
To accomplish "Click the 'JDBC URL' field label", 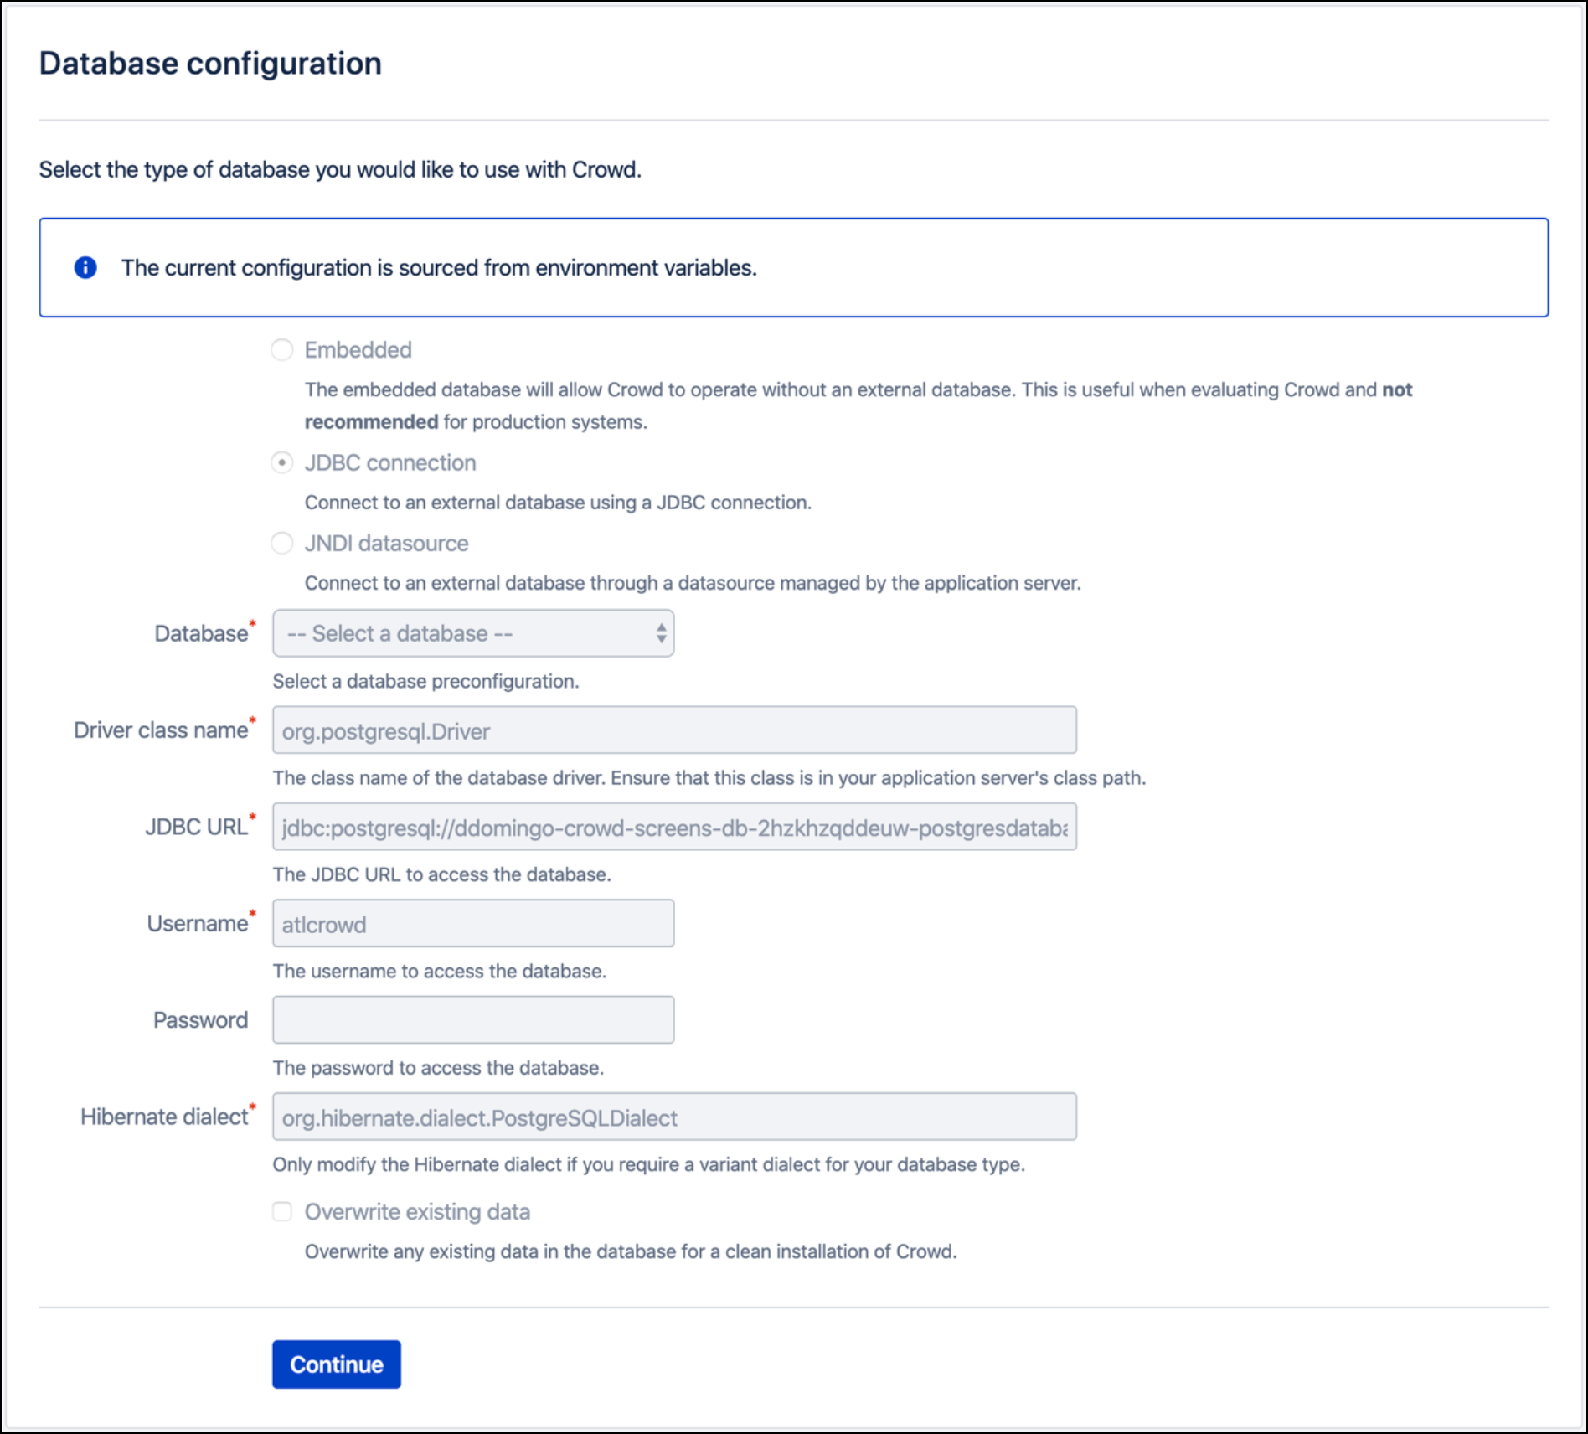I will click(x=196, y=828).
